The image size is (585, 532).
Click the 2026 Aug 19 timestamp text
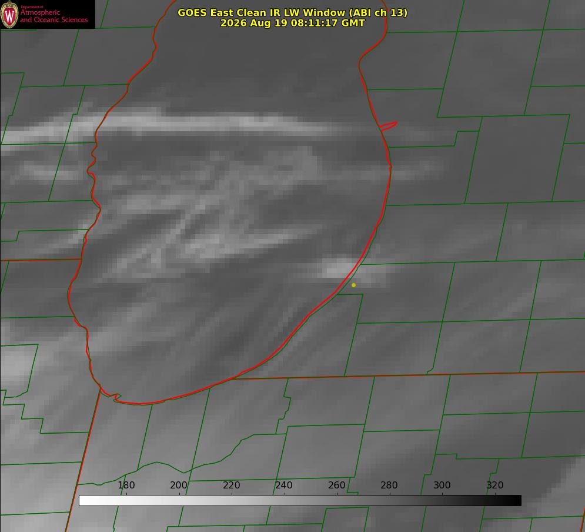click(x=293, y=23)
